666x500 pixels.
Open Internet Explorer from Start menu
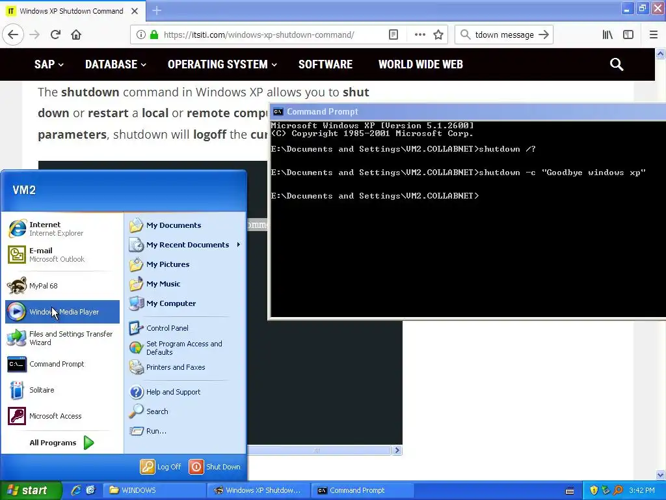tap(62, 229)
